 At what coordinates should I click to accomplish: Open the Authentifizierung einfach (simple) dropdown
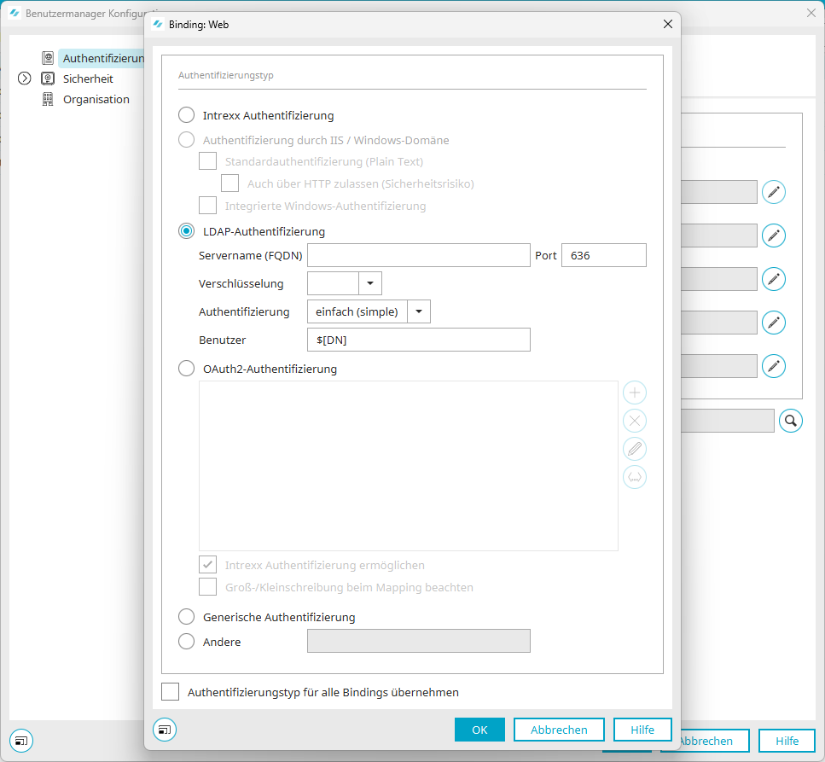click(419, 311)
